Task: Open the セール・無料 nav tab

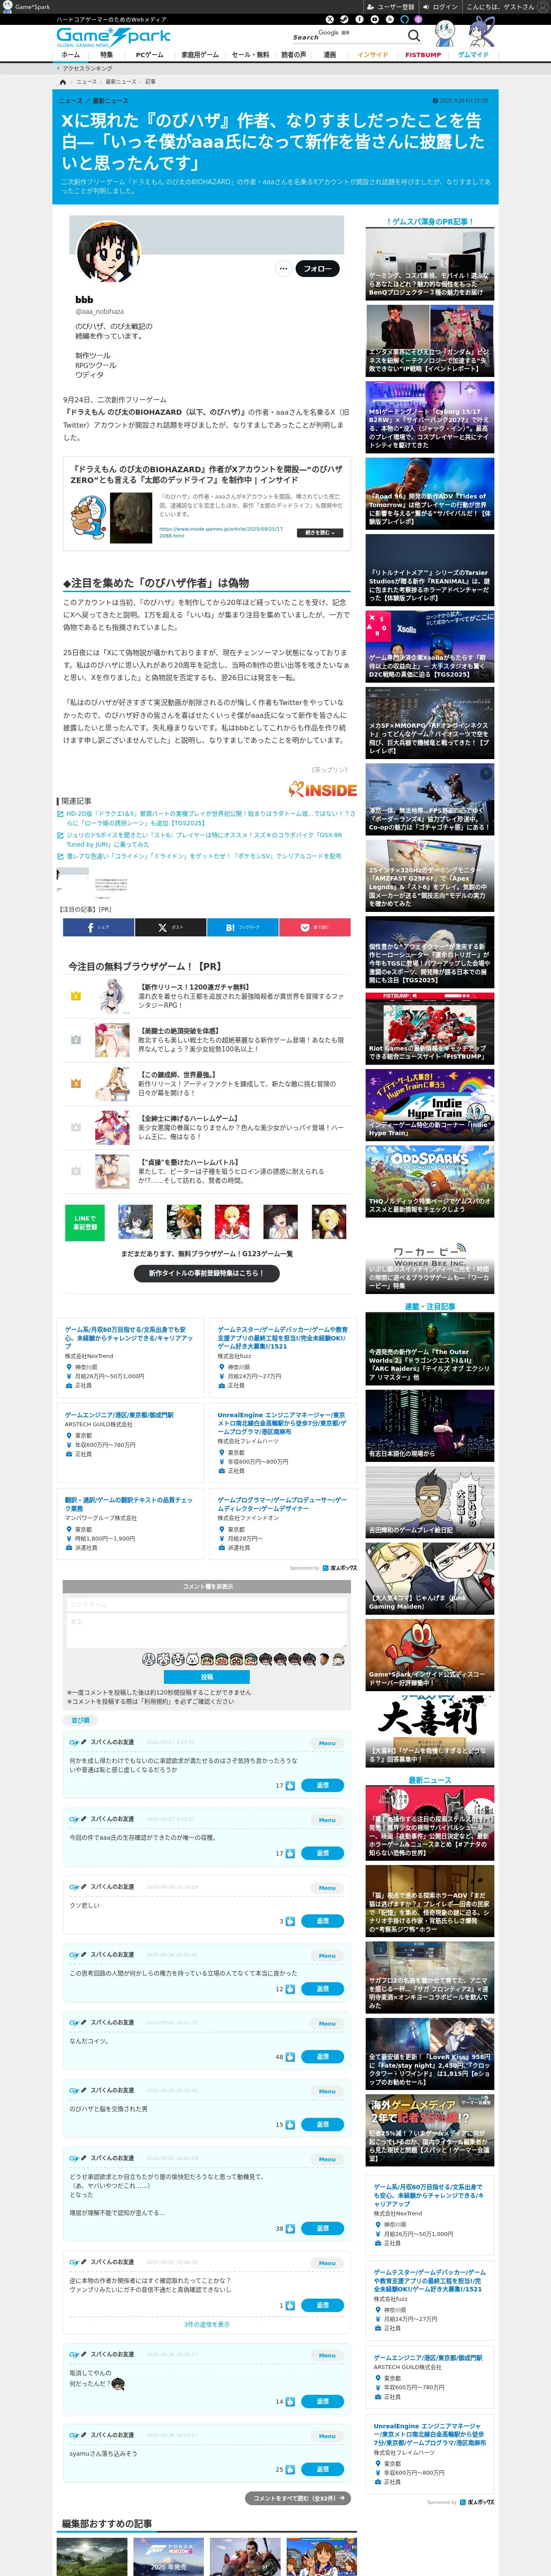Action: (x=250, y=55)
